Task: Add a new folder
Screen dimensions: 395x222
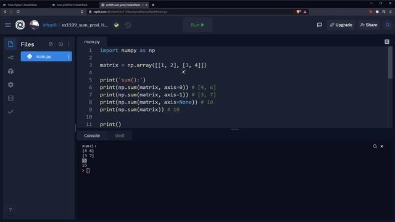Action: (x=60, y=44)
